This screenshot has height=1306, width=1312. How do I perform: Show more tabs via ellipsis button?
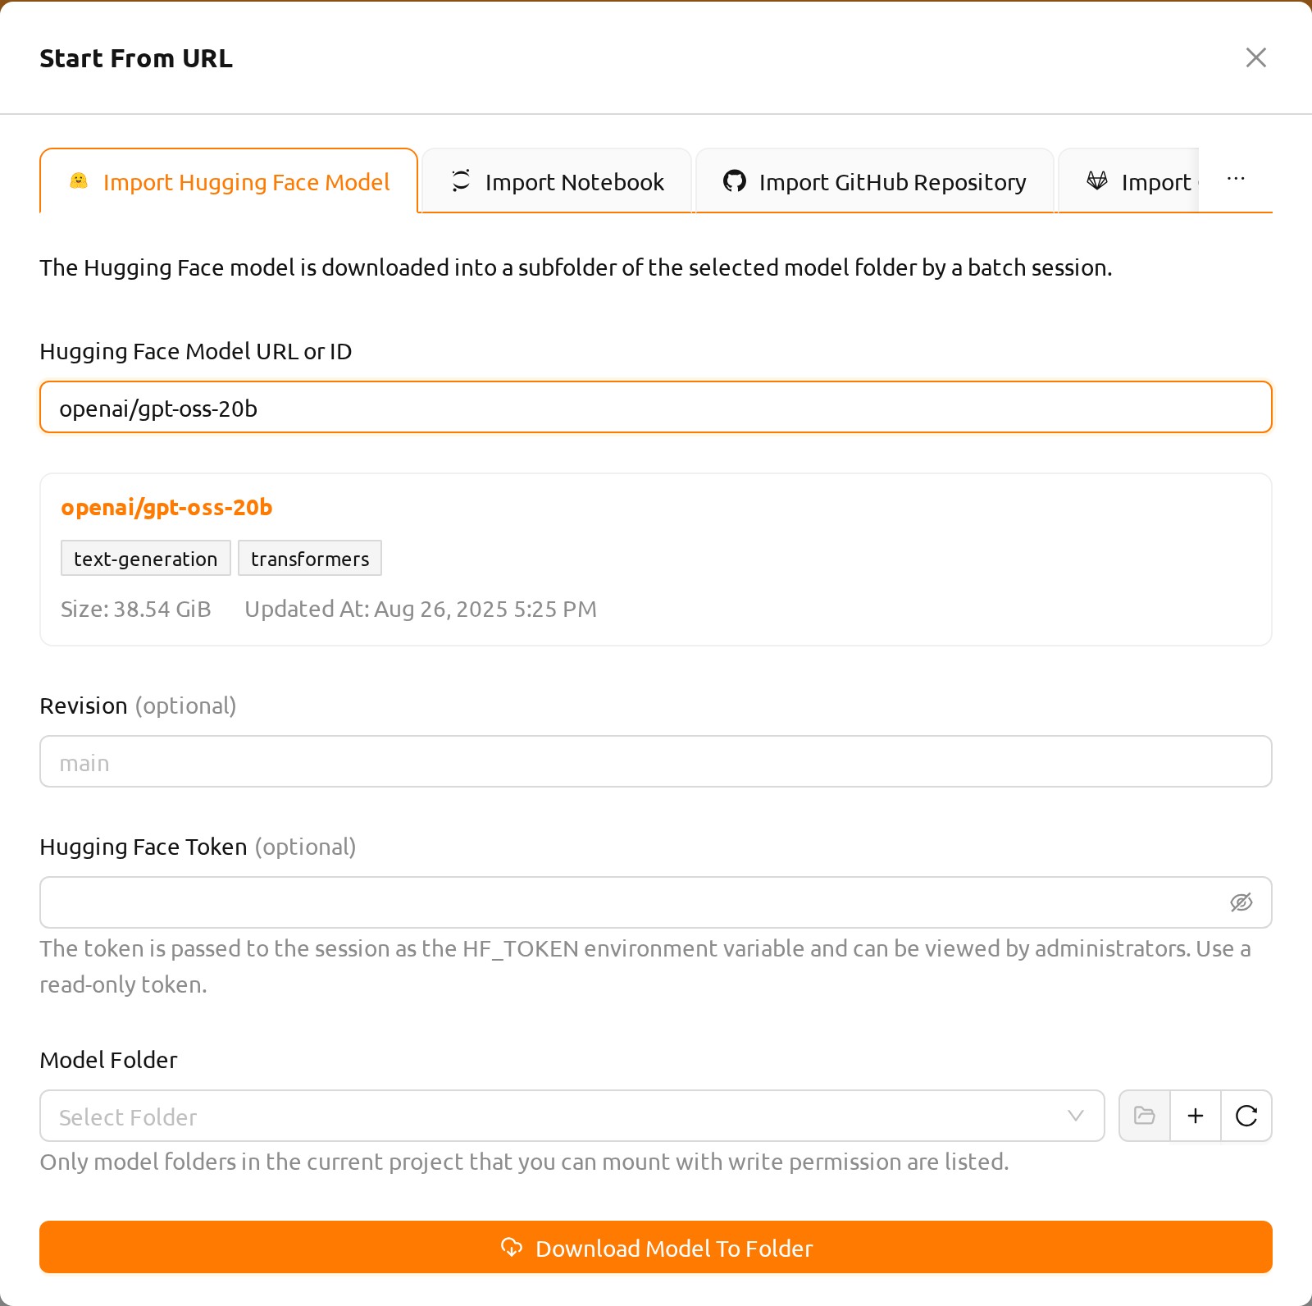[1236, 179]
